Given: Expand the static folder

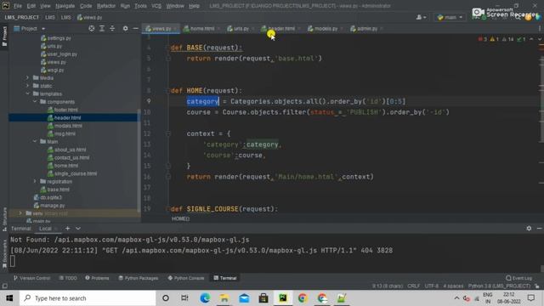Looking at the screenshot, I should coord(27,86).
